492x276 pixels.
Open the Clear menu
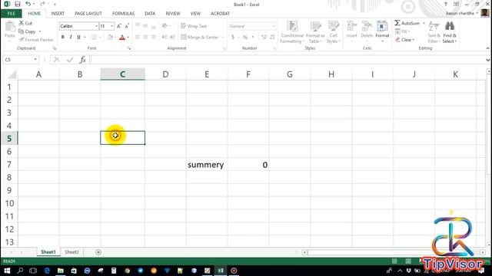(x=405, y=40)
